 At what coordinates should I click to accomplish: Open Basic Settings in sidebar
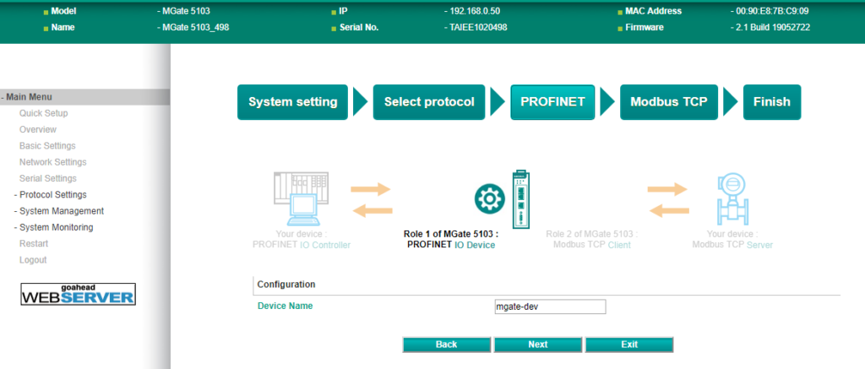[x=47, y=145]
